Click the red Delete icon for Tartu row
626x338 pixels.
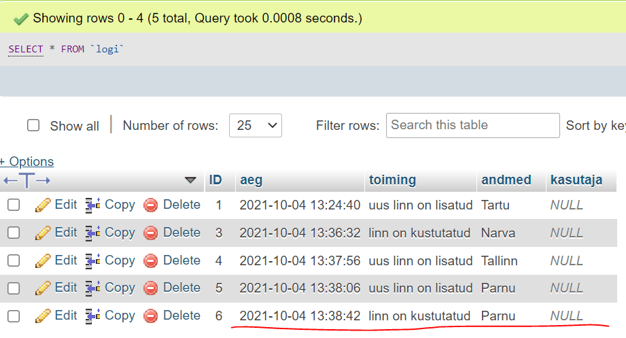tap(151, 205)
